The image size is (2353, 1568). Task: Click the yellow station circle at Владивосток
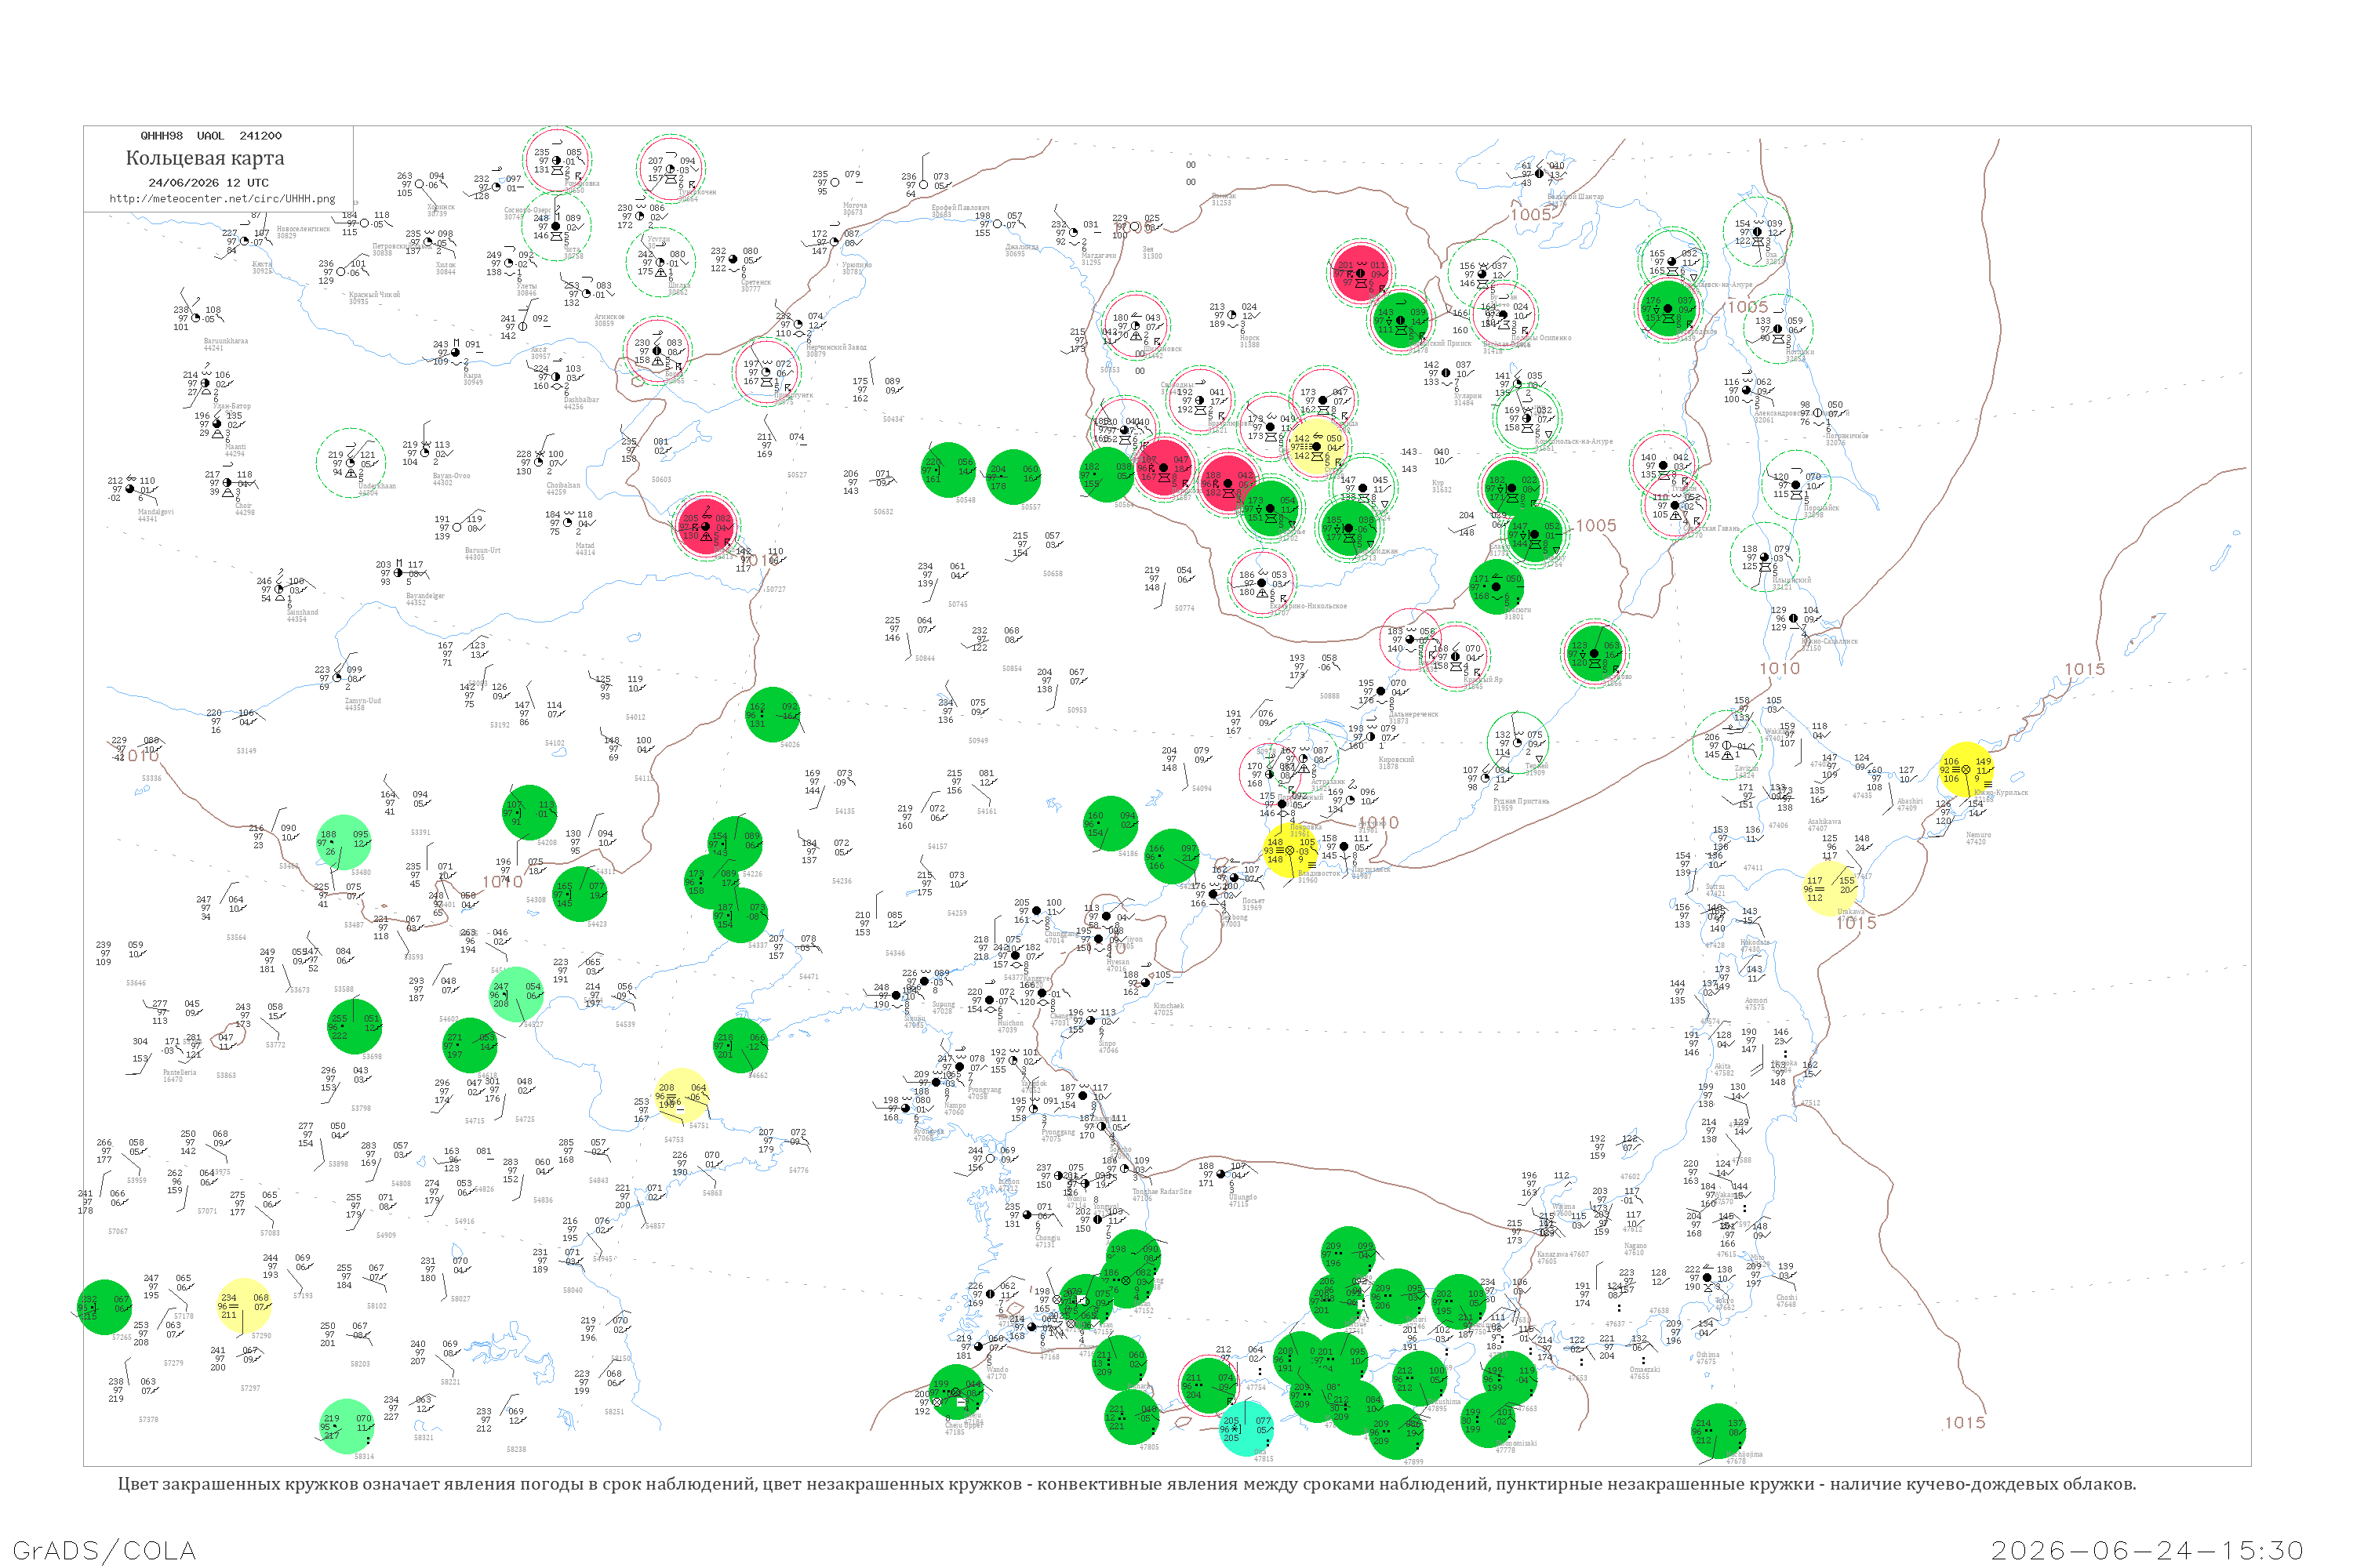coord(1290,850)
